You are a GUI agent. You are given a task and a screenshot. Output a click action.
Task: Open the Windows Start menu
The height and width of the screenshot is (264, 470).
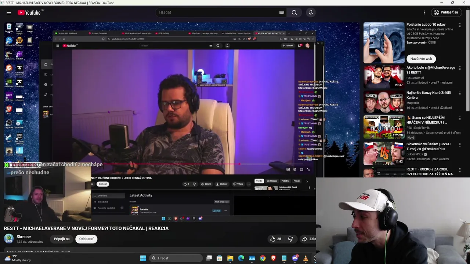pyautogui.click(x=143, y=258)
